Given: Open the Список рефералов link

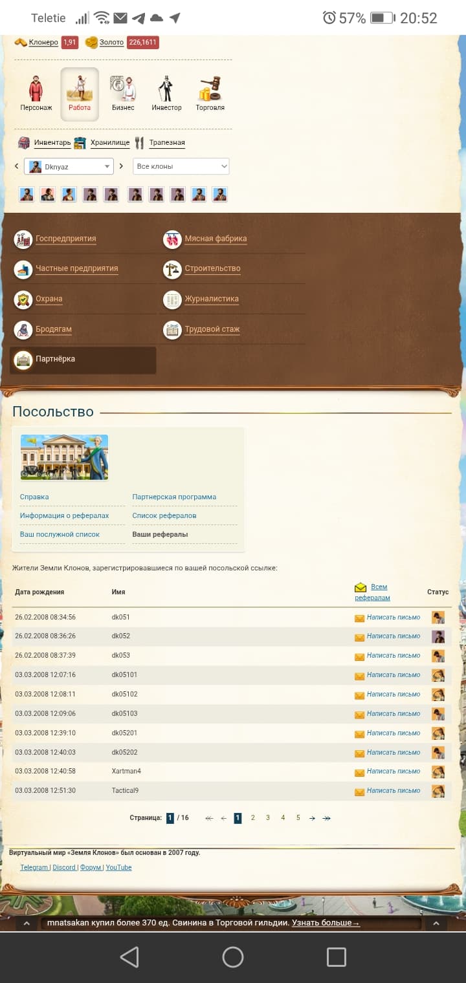Looking at the screenshot, I should point(164,516).
